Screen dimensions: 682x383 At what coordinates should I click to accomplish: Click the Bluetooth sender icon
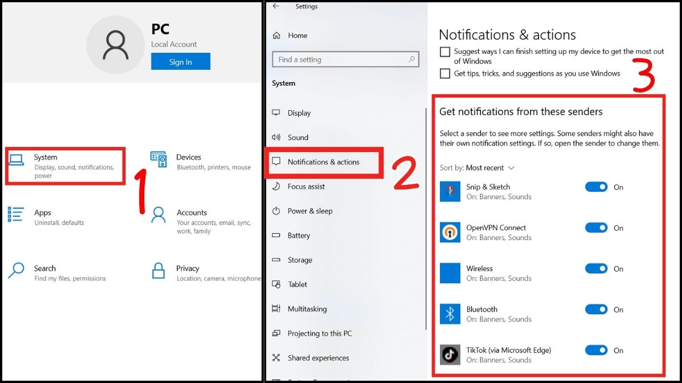(x=450, y=314)
